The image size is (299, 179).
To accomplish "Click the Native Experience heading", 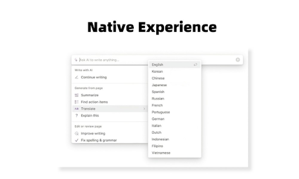I will pyautogui.click(x=152, y=27).
